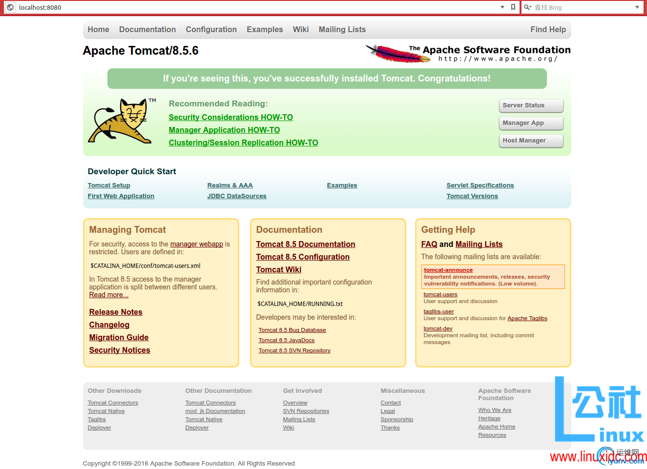This screenshot has height=469, width=647.
Task: Follow the manager webapp link
Action: (197, 244)
